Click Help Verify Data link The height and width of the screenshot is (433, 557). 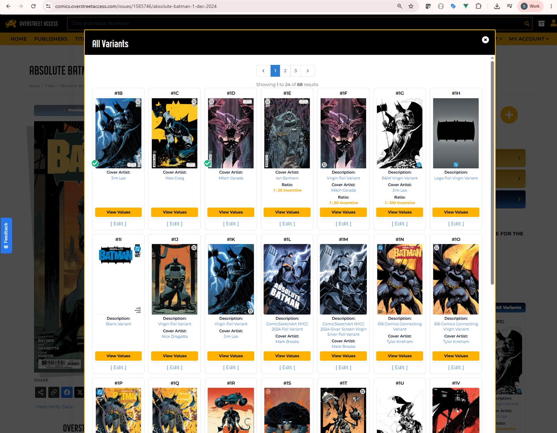coord(55,407)
